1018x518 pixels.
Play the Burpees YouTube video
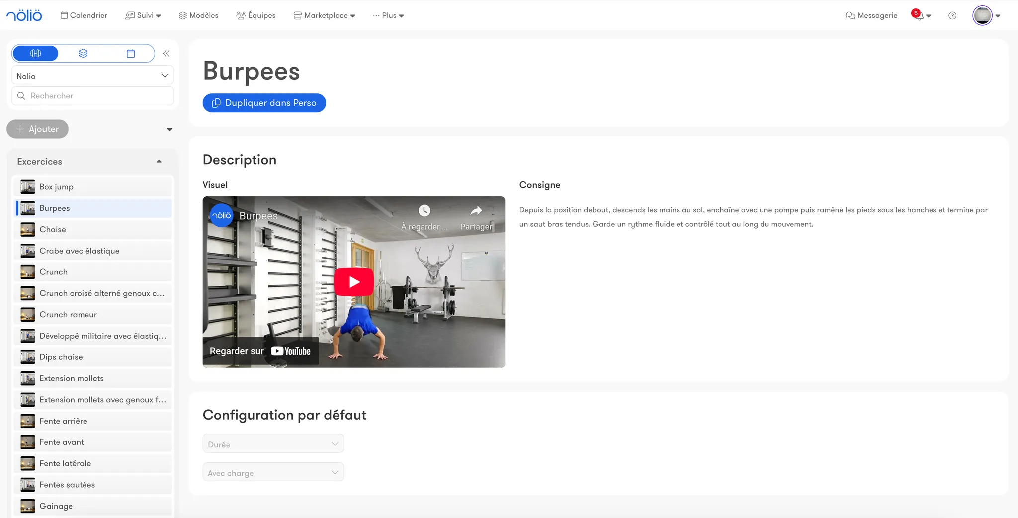click(x=354, y=282)
